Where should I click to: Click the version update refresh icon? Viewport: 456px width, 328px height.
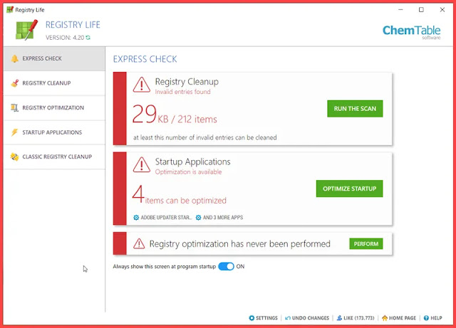[x=88, y=38]
